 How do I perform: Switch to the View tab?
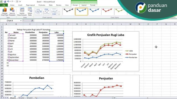(67, 5)
